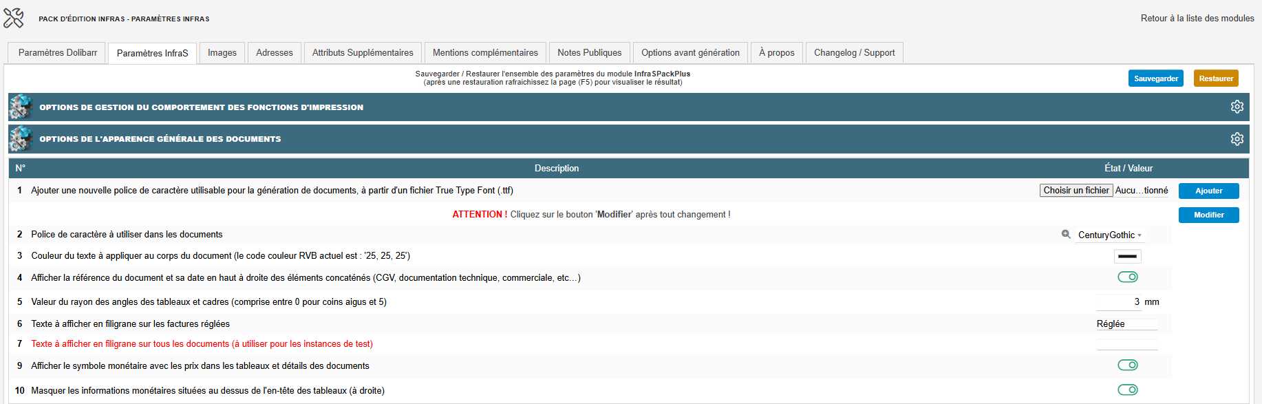Click 'Ajouter une nouvelle police de caractère' row text
This screenshot has width=1262, height=404.
coord(272,190)
